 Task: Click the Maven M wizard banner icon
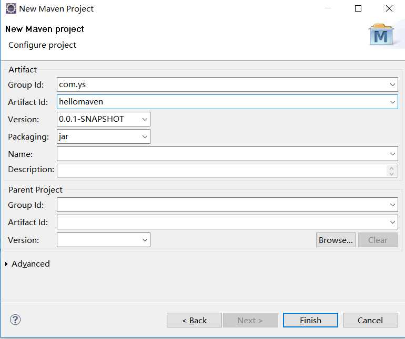(x=381, y=35)
